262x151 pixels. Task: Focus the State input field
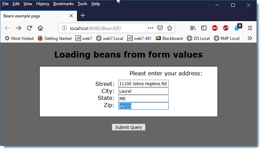143,99
